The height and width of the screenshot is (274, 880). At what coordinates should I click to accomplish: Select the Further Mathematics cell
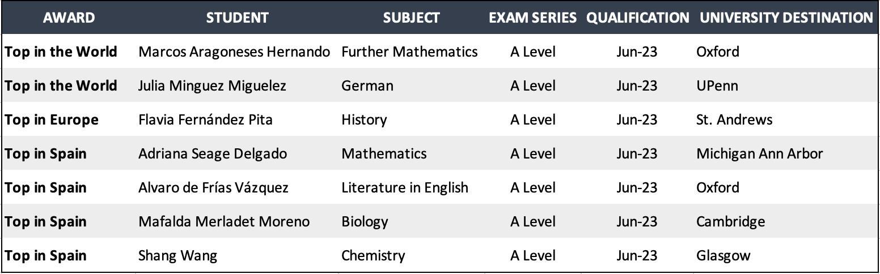(409, 52)
